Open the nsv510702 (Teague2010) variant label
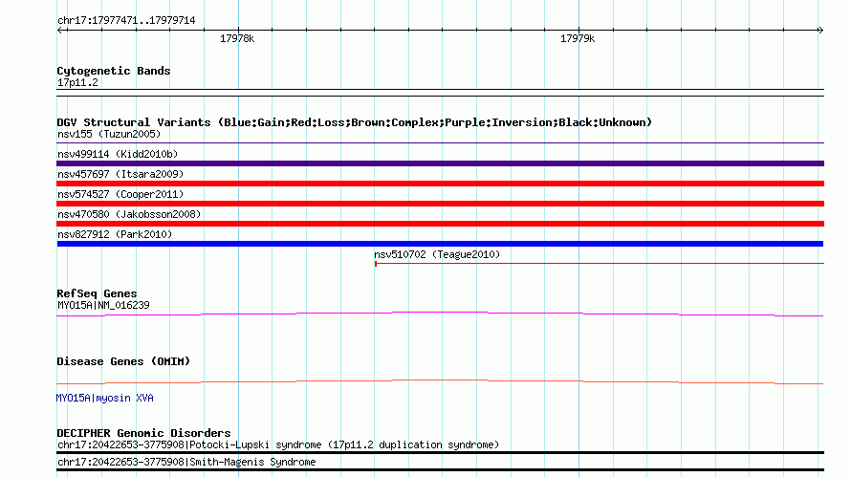This screenshot has width=851, height=477. (x=437, y=254)
